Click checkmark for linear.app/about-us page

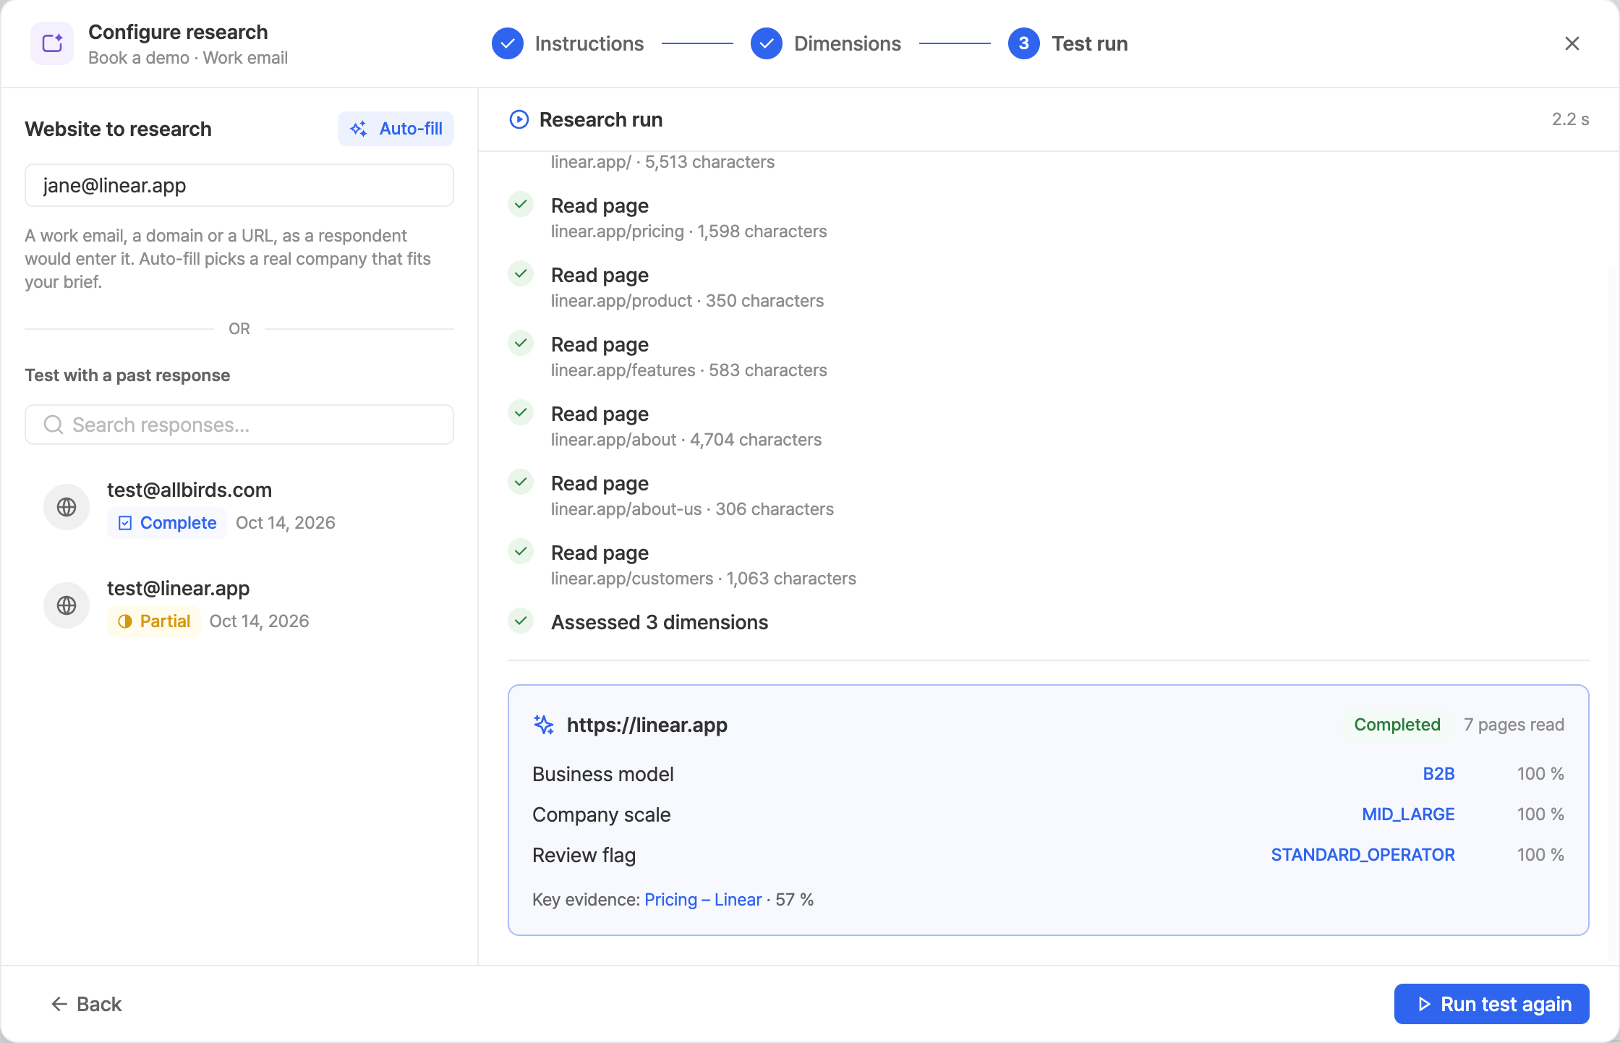click(x=521, y=482)
